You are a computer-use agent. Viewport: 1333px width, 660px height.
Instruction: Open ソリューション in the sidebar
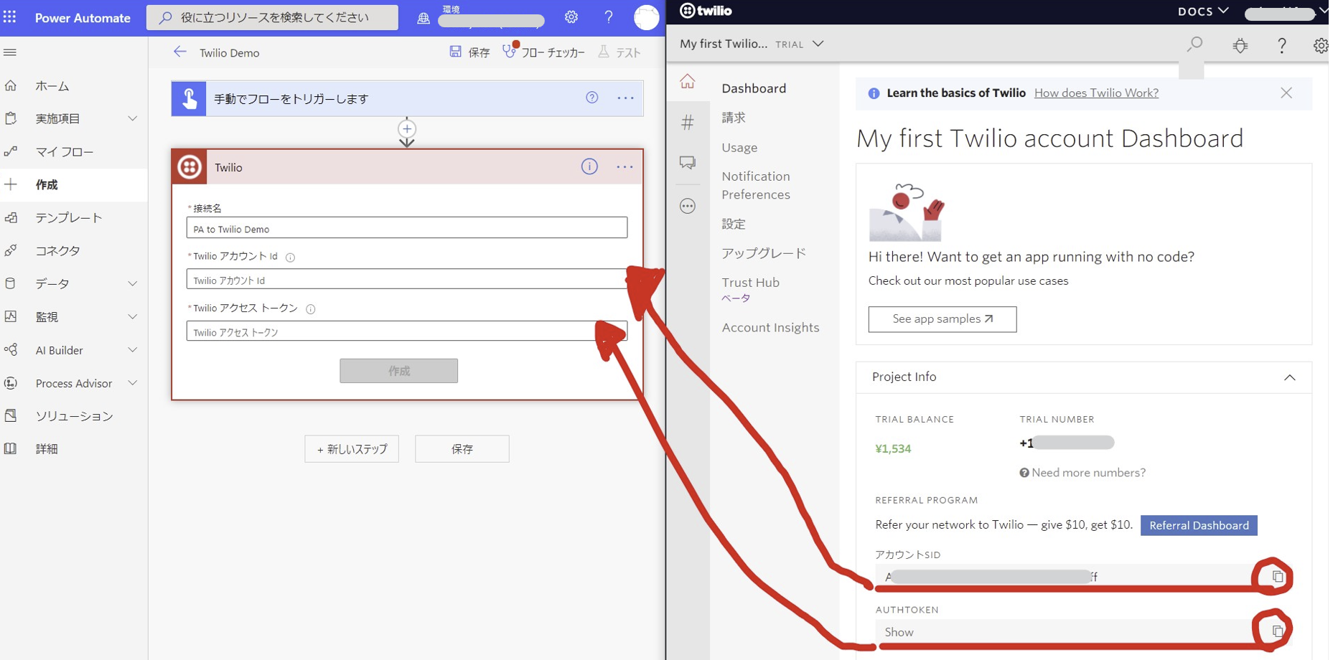point(74,416)
